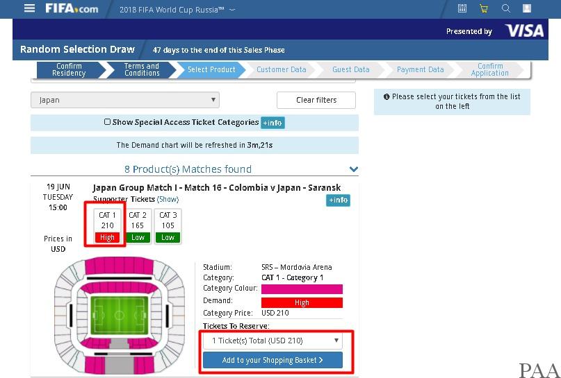Expand 2018 FIFA World Cup Russia menu

(177, 10)
